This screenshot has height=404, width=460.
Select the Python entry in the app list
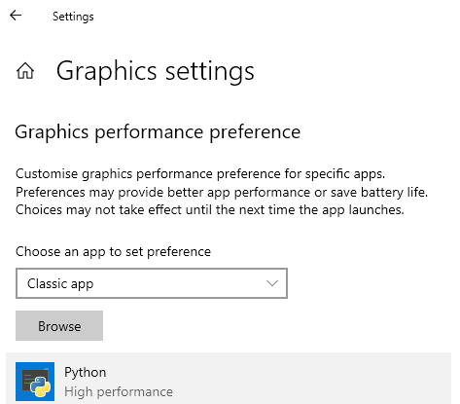point(229,379)
